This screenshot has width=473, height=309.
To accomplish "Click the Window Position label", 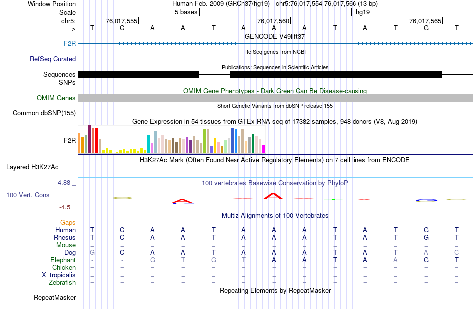I will 52,4.
